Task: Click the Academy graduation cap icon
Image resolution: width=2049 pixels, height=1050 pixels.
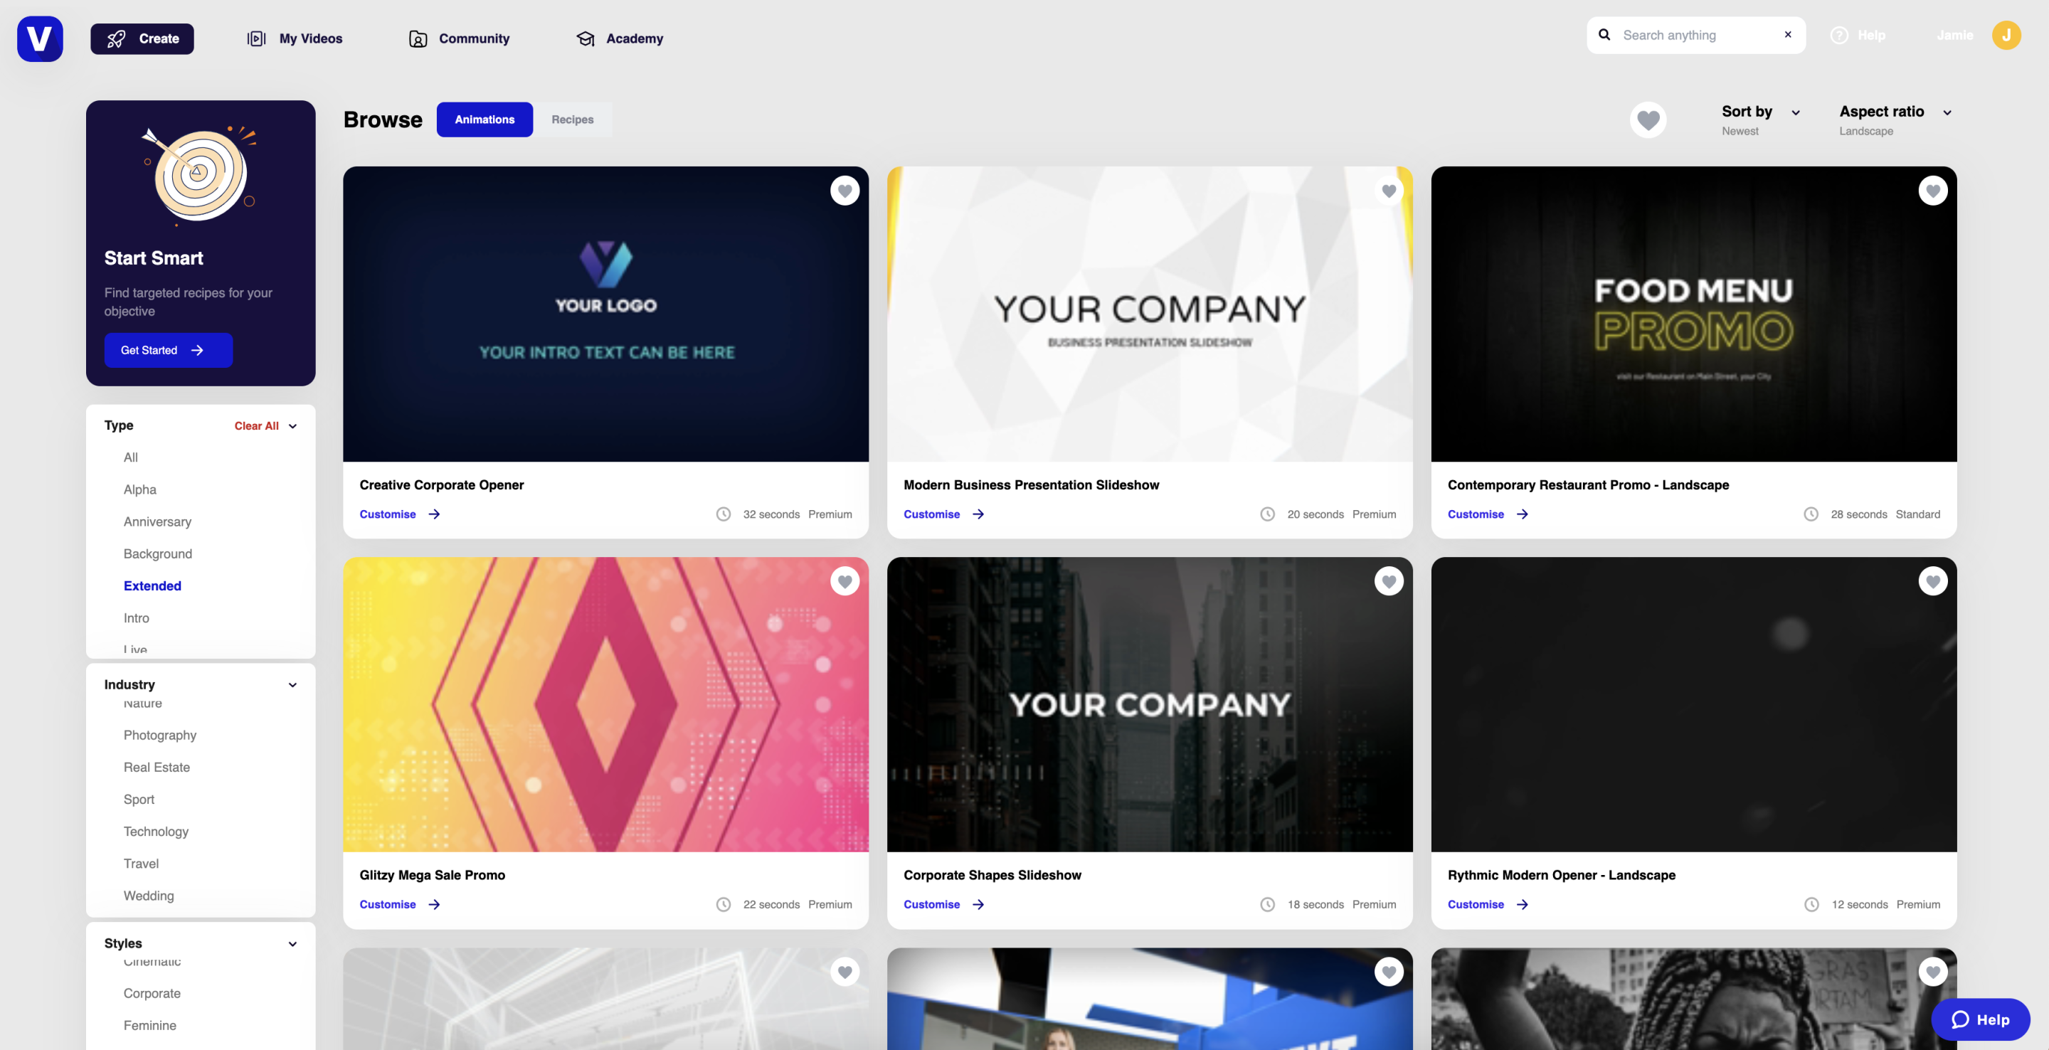Action: [586, 38]
